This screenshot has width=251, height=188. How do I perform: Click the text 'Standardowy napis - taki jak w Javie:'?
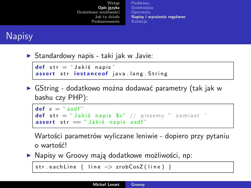[x=94, y=56]
